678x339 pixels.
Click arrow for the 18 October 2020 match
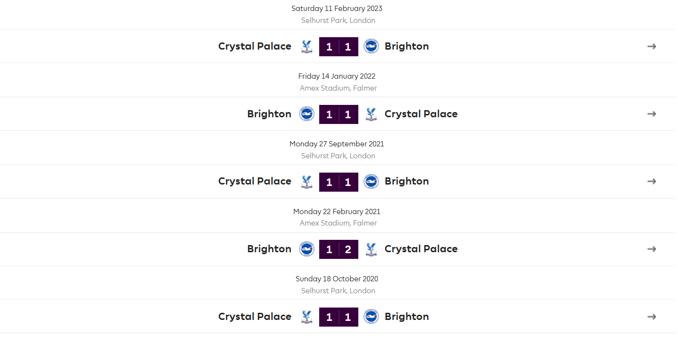652,317
